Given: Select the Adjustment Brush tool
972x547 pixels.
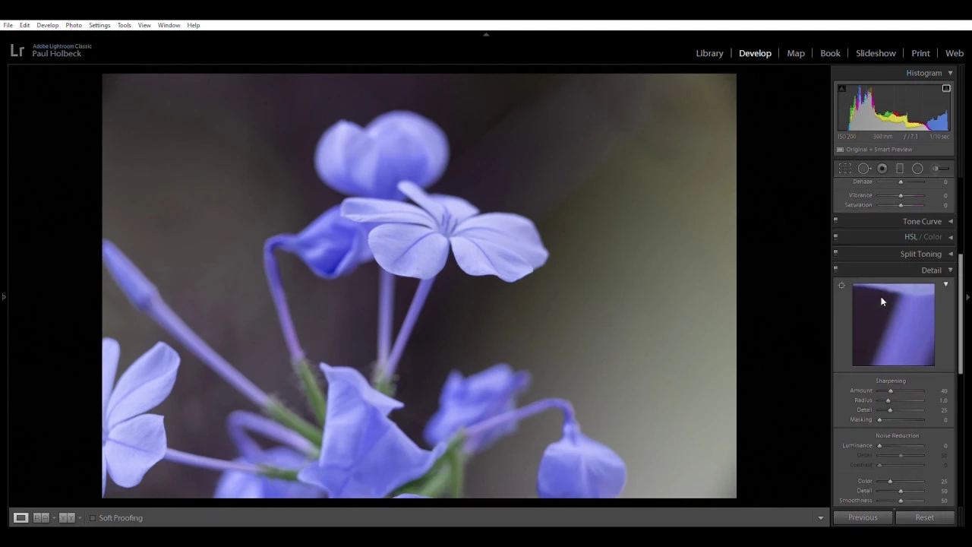Looking at the screenshot, I should click(940, 169).
